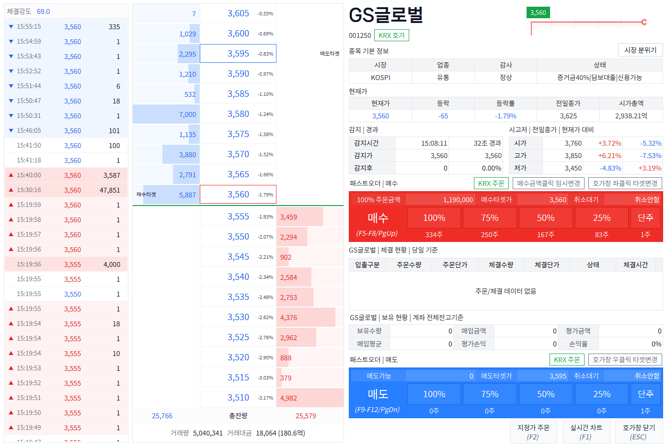
Task: Select bid price 3,530 in the order book
Action: 238,317
